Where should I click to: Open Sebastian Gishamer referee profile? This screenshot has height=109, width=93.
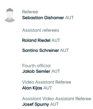[x=43, y=18]
